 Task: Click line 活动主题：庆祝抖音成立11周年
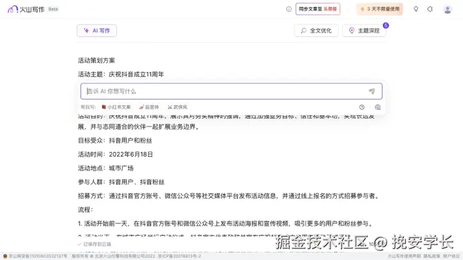click(x=121, y=74)
